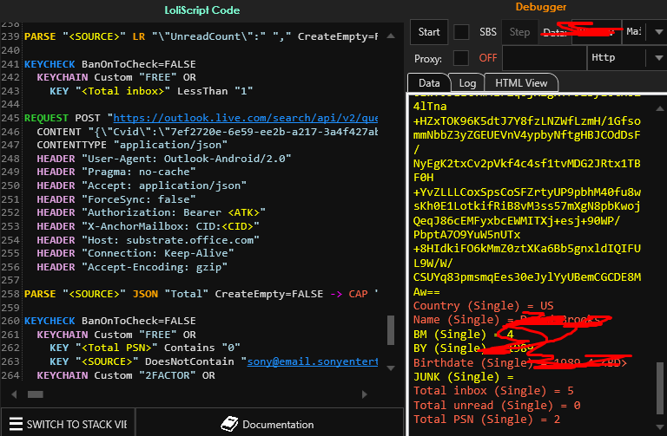Click the PARSE UnreadCount line 239
Image resolution: width=667 pixels, height=436 pixels.
pos(201,37)
